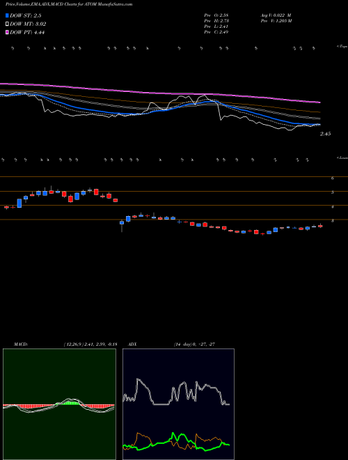Viewport: 348px width, 460px height.
Task: Open the ADX indicator chart panel
Action: pyautogui.click(x=178, y=404)
